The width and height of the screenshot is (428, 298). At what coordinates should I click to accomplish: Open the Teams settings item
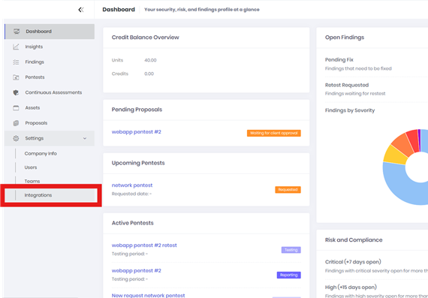pos(32,181)
